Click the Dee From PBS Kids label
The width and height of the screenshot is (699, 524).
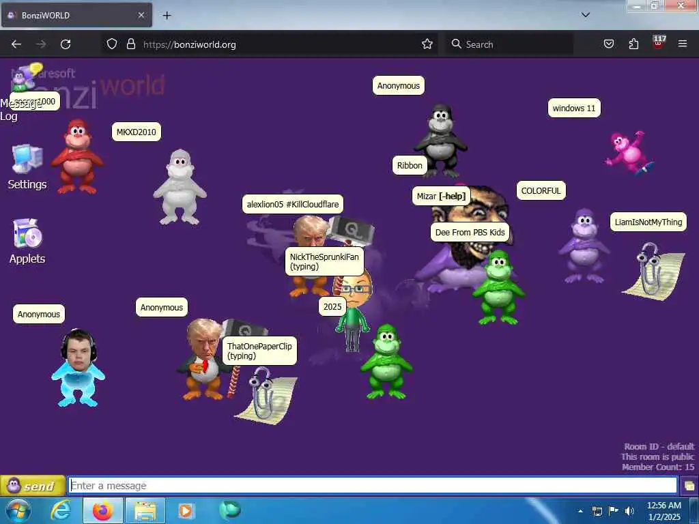[470, 232]
